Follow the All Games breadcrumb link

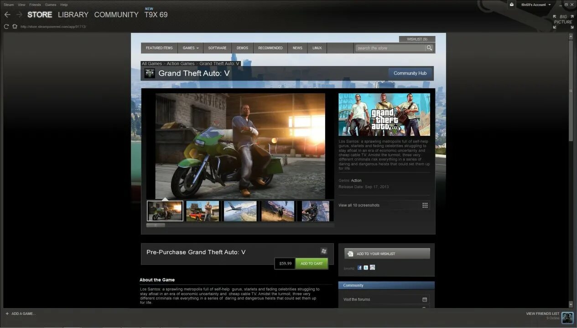(x=152, y=64)
